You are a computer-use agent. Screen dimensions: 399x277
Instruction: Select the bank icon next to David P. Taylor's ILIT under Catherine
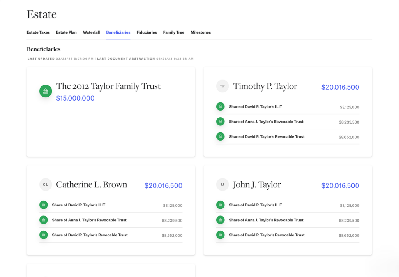coord(43,205)
